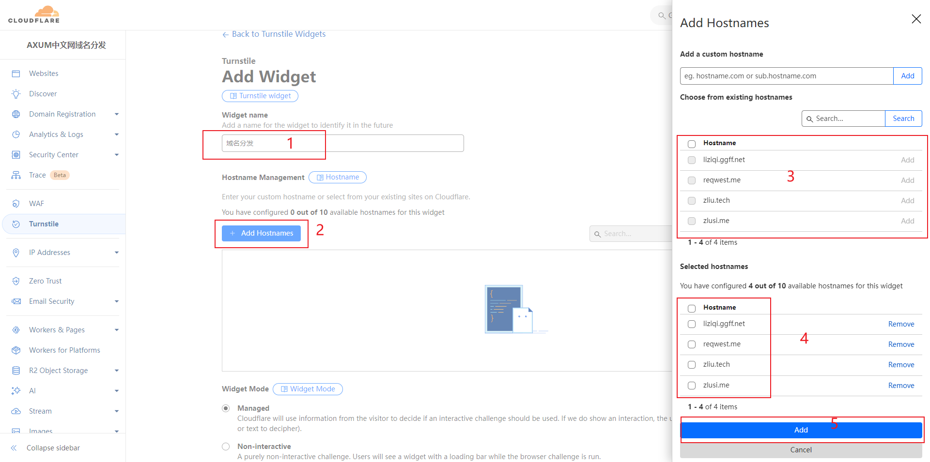Viewport: 930px width, 462px height.
Task: Click the Zero Trust icon
Action: 16,281
